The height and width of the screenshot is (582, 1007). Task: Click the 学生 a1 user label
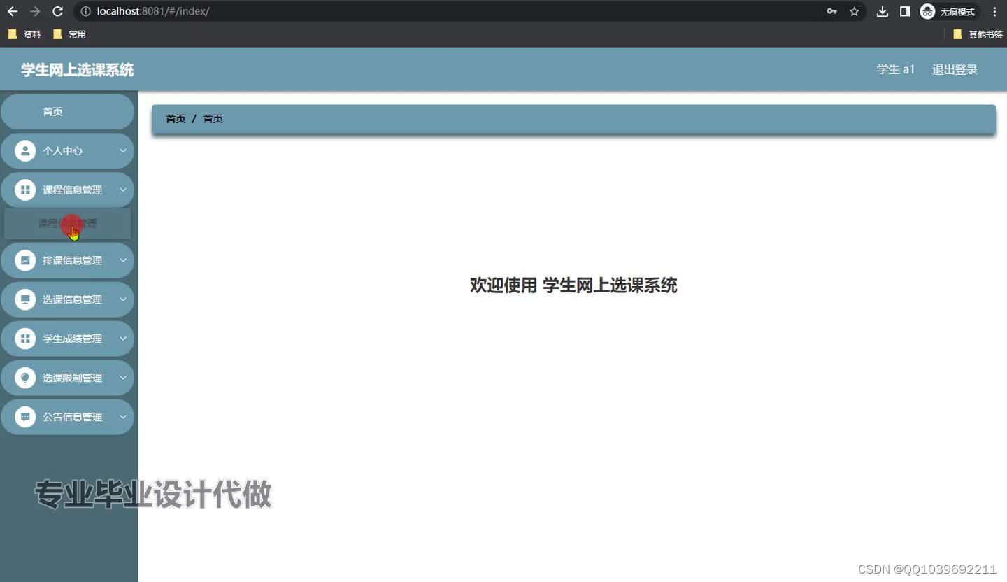[896, 69]
